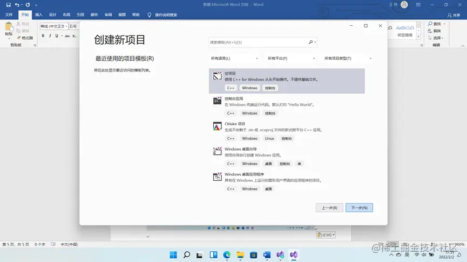
Task: Open the 粘贴 paste button in Word
Action: tap(9, 30)
